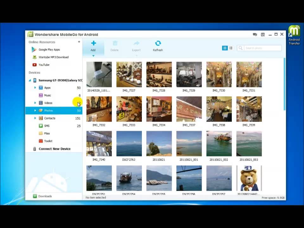Click the Delete trash icon

pos(115,43)
